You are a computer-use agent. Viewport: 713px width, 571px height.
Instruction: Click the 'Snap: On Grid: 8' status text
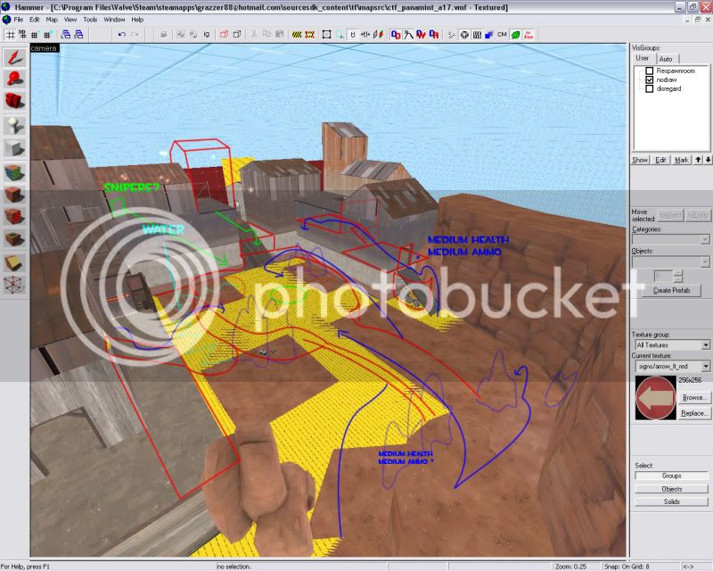click(627, 567)
